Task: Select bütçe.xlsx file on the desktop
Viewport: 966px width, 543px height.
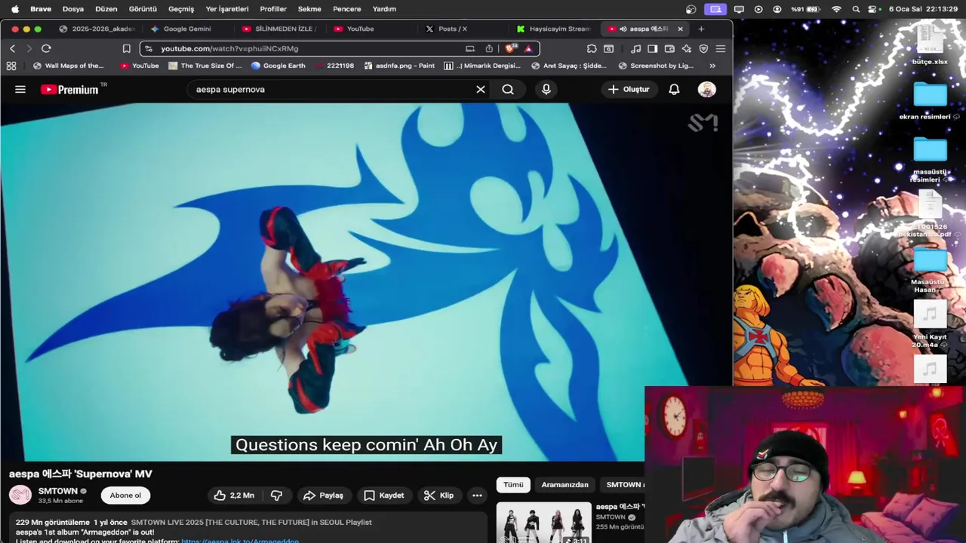Action: coord(930,44)
